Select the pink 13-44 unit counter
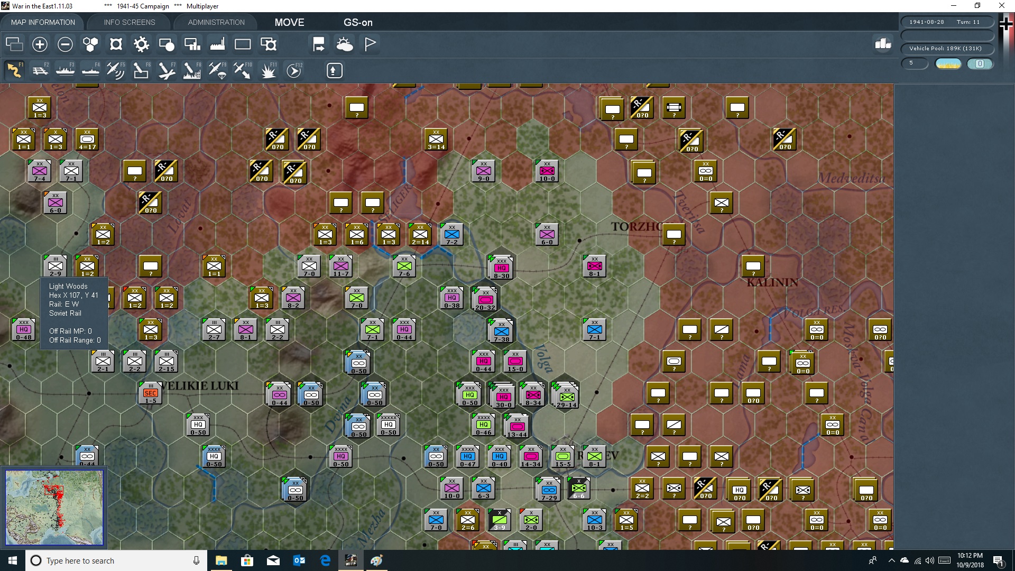Image resolution: width=1015 pixels, height=571 pixels. point(517,426)
